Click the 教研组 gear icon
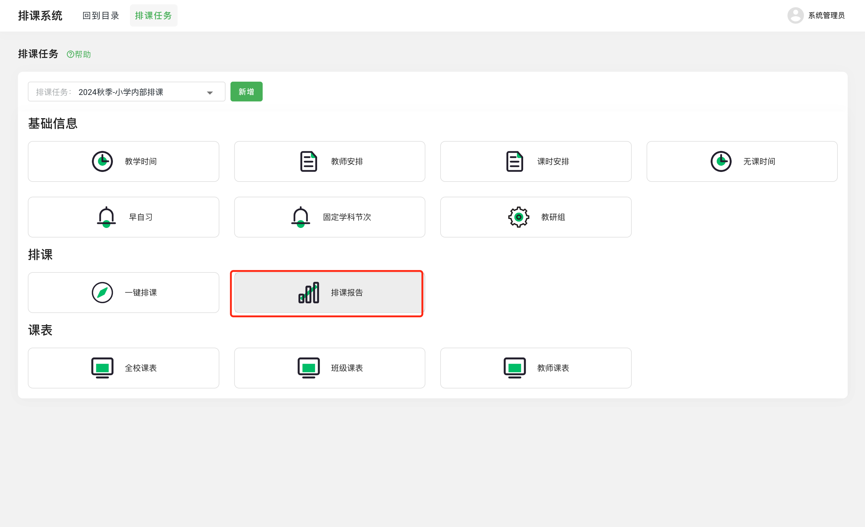 tap(518, 217)
